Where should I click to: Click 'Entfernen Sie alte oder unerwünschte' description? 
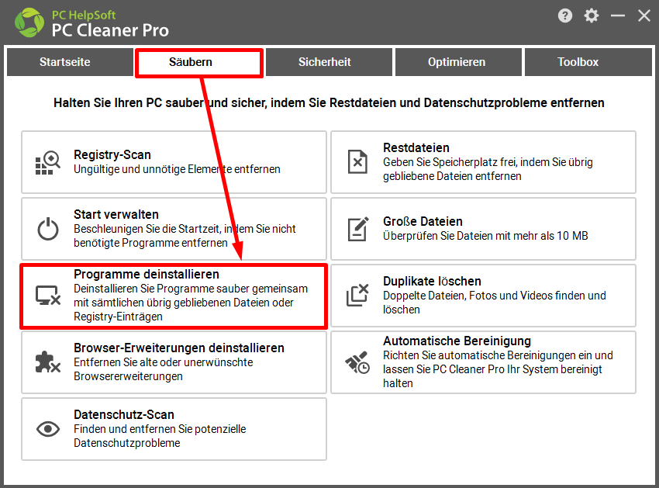coord(163,369)
